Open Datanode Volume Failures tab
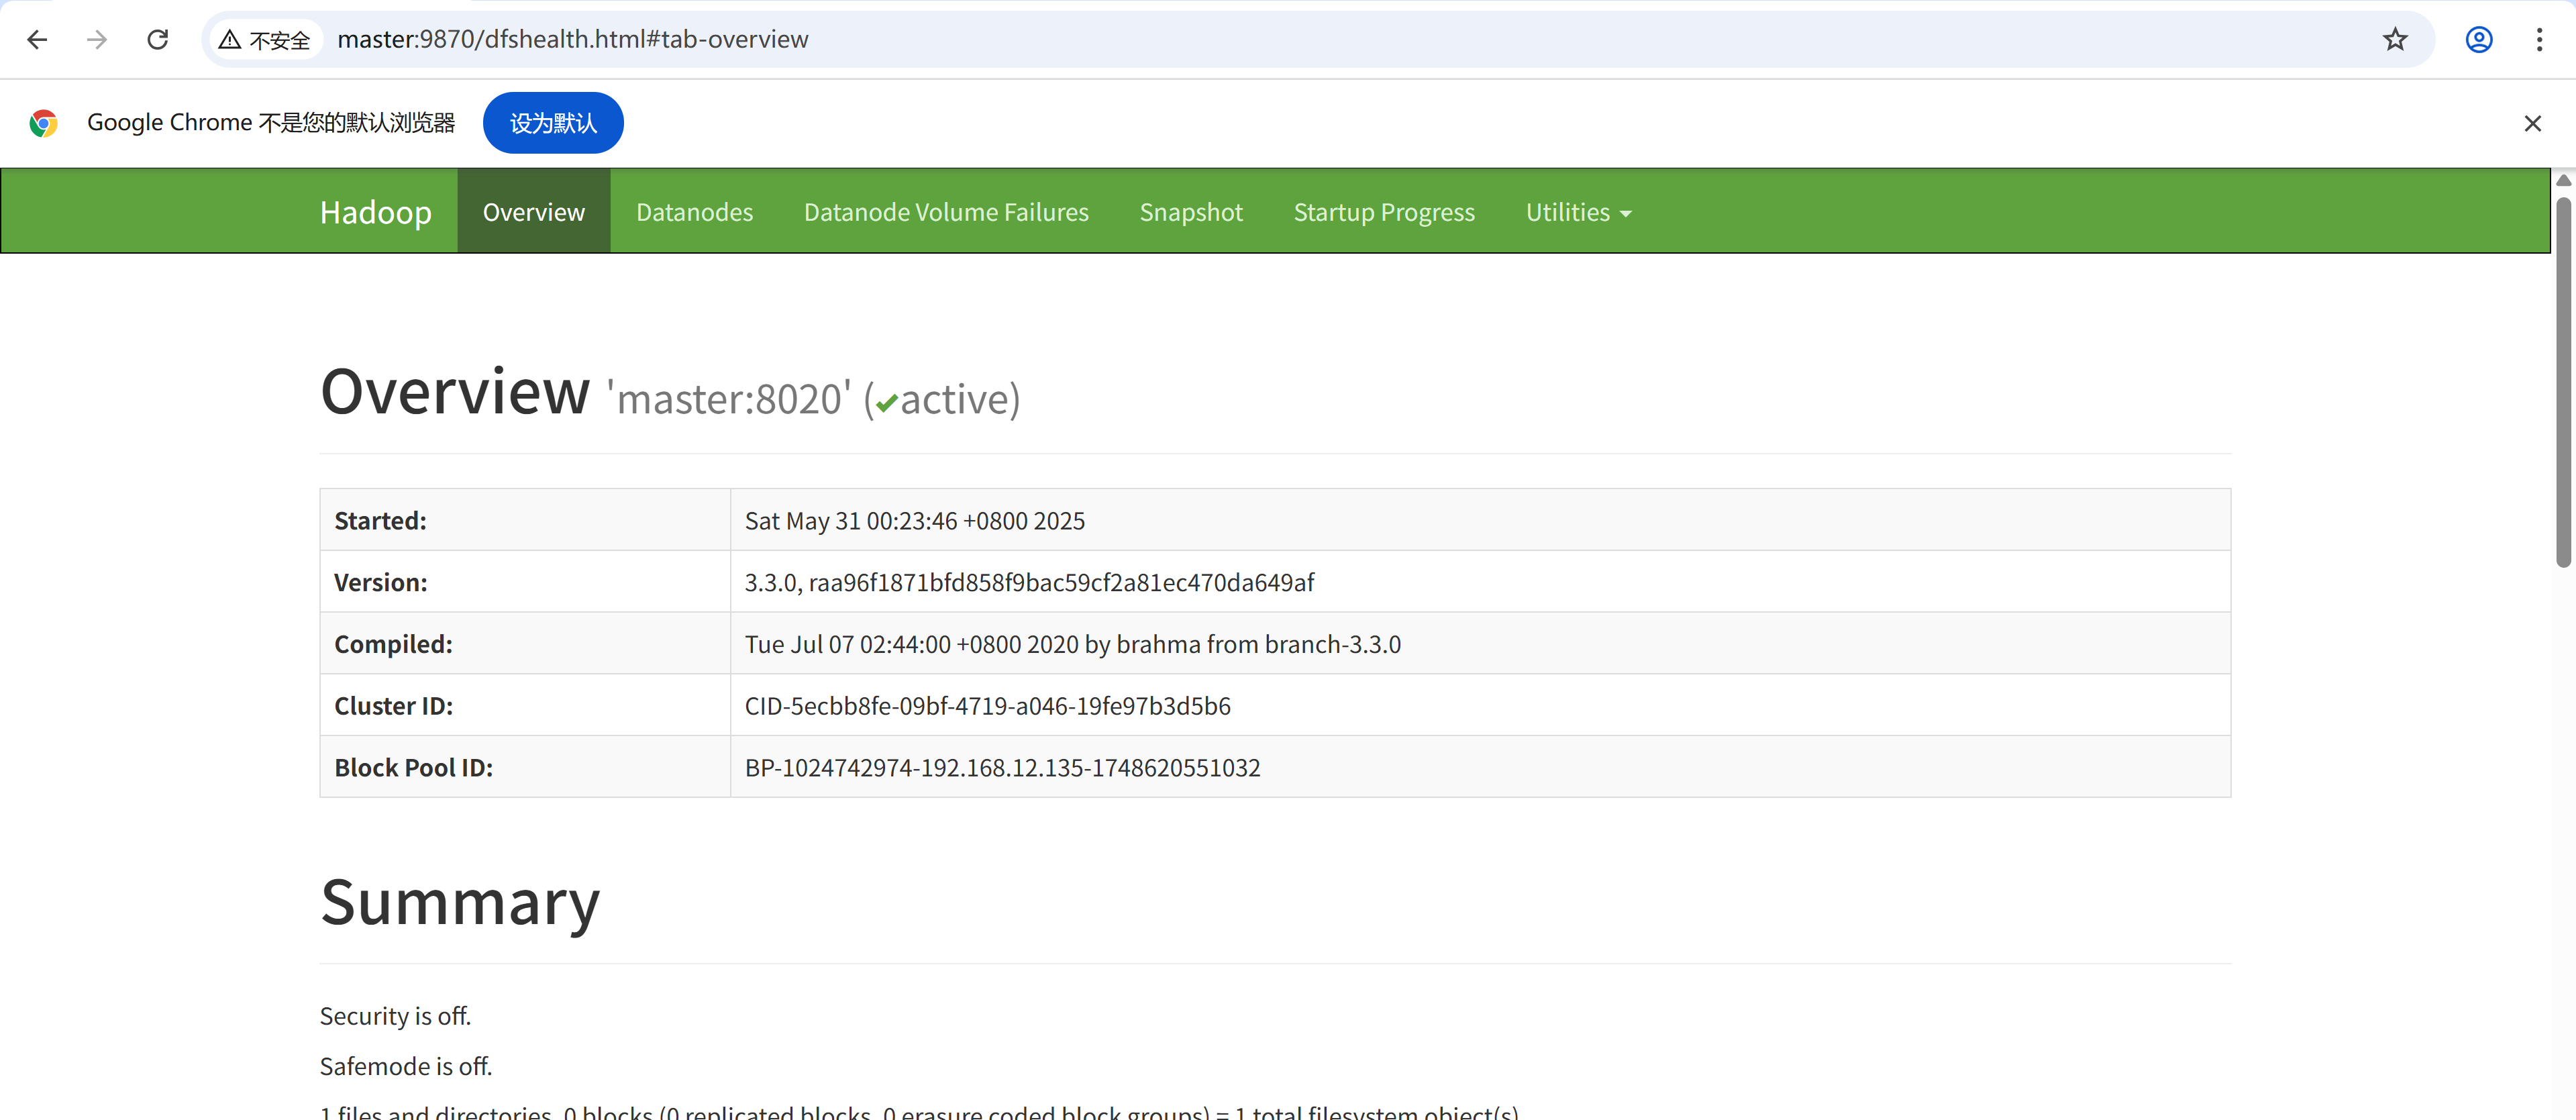The width and height of the screenshot is (2576, 1120). [945, 212]
